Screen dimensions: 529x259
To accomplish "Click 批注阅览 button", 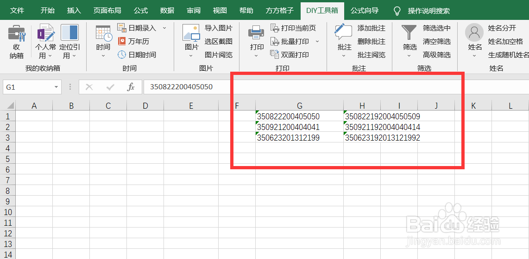I will [372, 55].
